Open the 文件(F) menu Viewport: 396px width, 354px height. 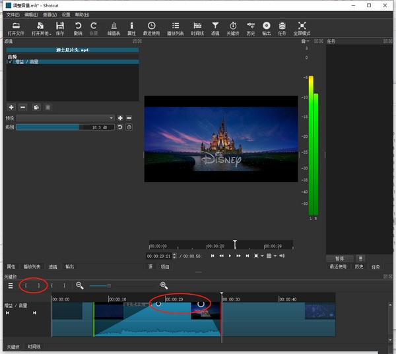[x=13, y=14]
